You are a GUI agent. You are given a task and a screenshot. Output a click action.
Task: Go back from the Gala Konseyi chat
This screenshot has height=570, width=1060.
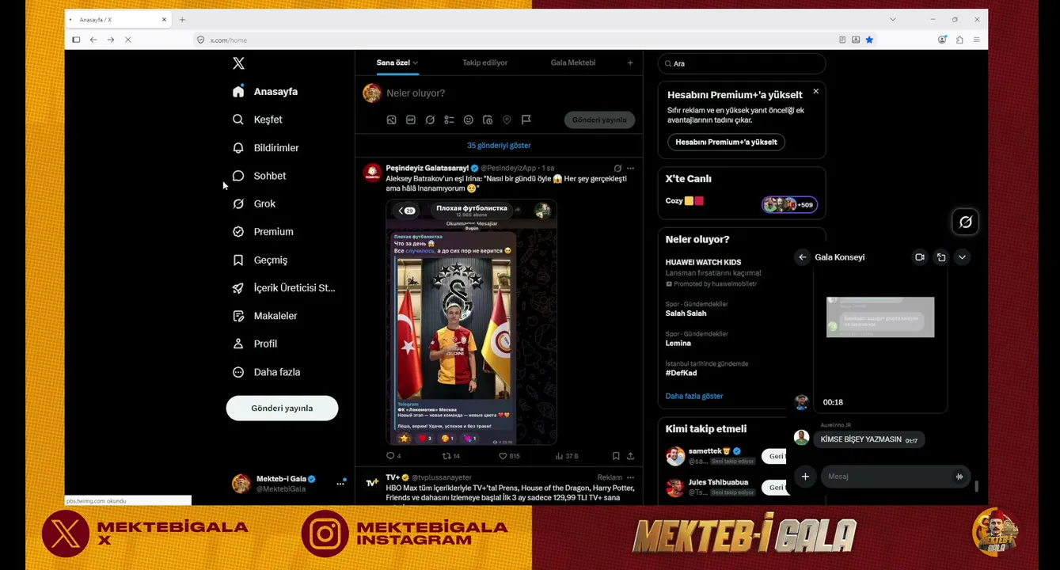pos(803,257)
